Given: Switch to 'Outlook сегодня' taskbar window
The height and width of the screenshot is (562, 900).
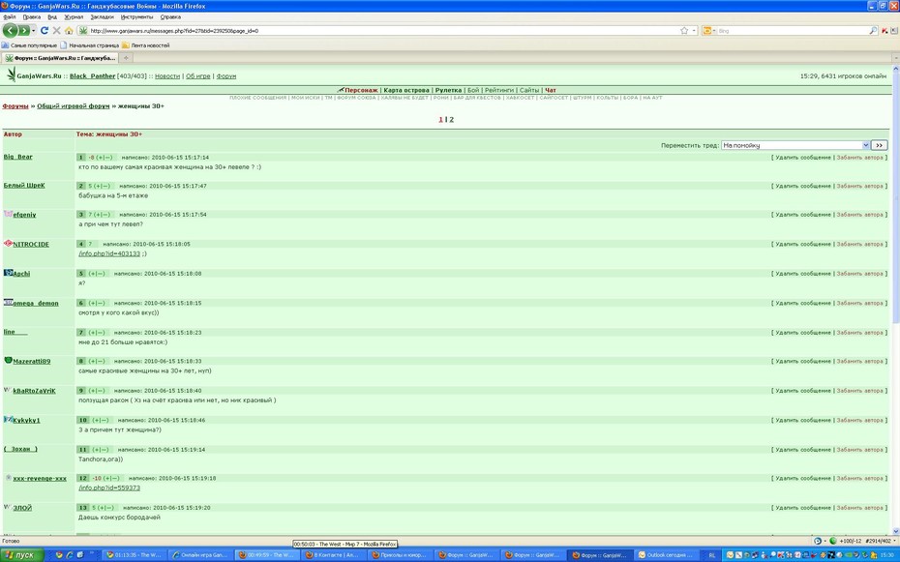Looking at the screenshot, I should click(x=665, y=555).
